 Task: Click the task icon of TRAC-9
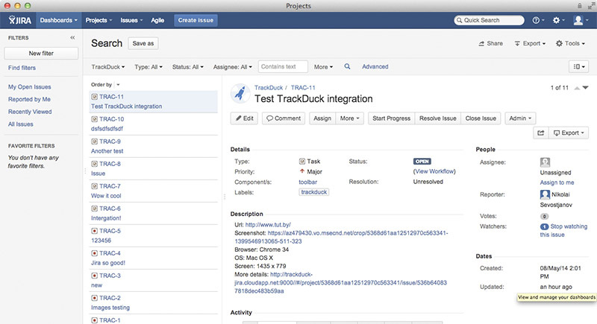pyautogui.click(x=95, y=142)
